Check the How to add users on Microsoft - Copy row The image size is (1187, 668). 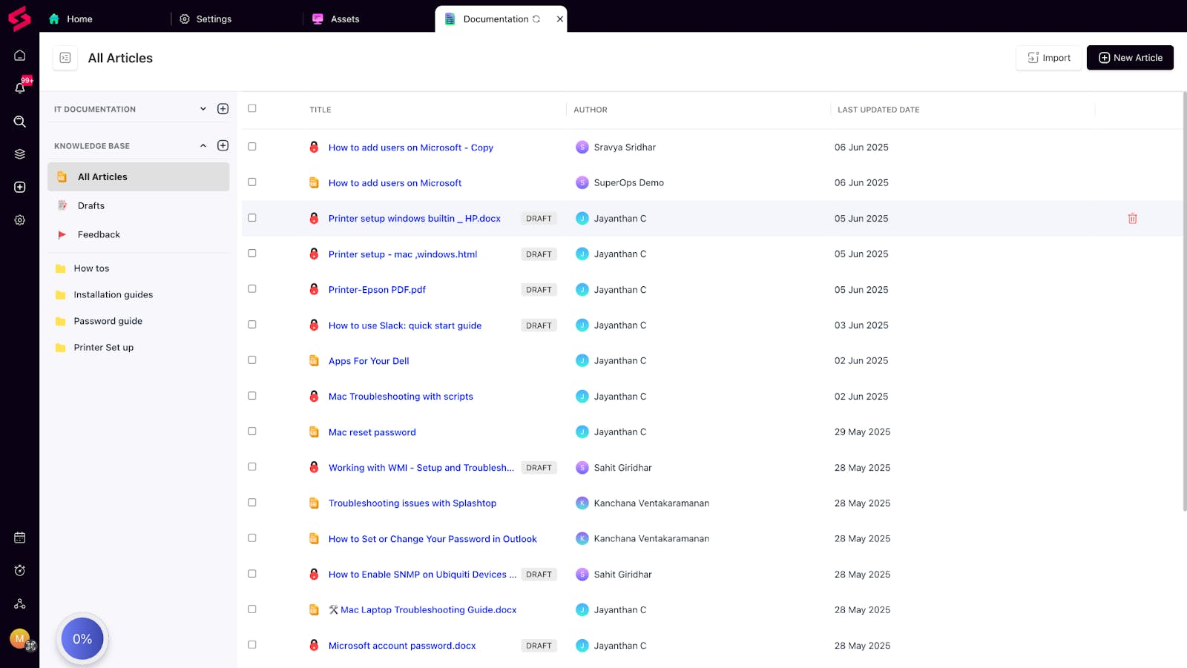point(252,147)
